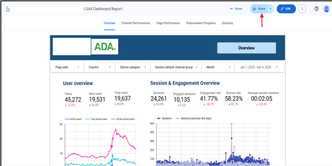
Task: Click the user account avatar
Action: (327, 9)
